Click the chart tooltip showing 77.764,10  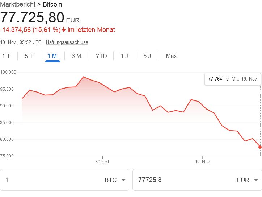click(232, 79)
